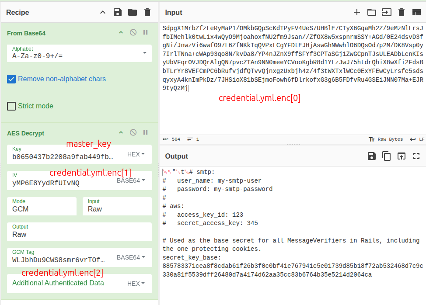The width and height of the screenshot is (426, 305).
Task: Open the Base64 Alphabet dropdown
Action: click(79, 53)
